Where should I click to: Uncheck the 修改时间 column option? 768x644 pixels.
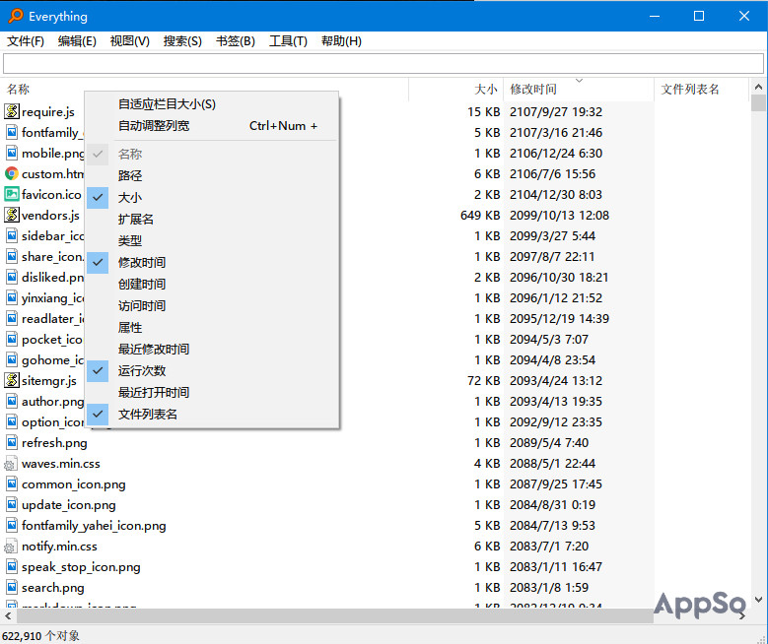(141, 263)
